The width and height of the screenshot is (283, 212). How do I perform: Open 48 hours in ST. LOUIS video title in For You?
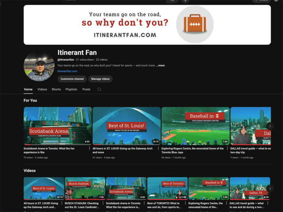click(x=122, y=150)
